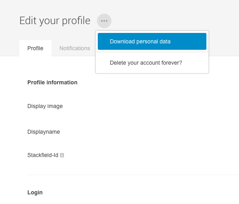239x204 pixels.
Task: Click the Stackfield-Id label text
Action: pos(43,155)
